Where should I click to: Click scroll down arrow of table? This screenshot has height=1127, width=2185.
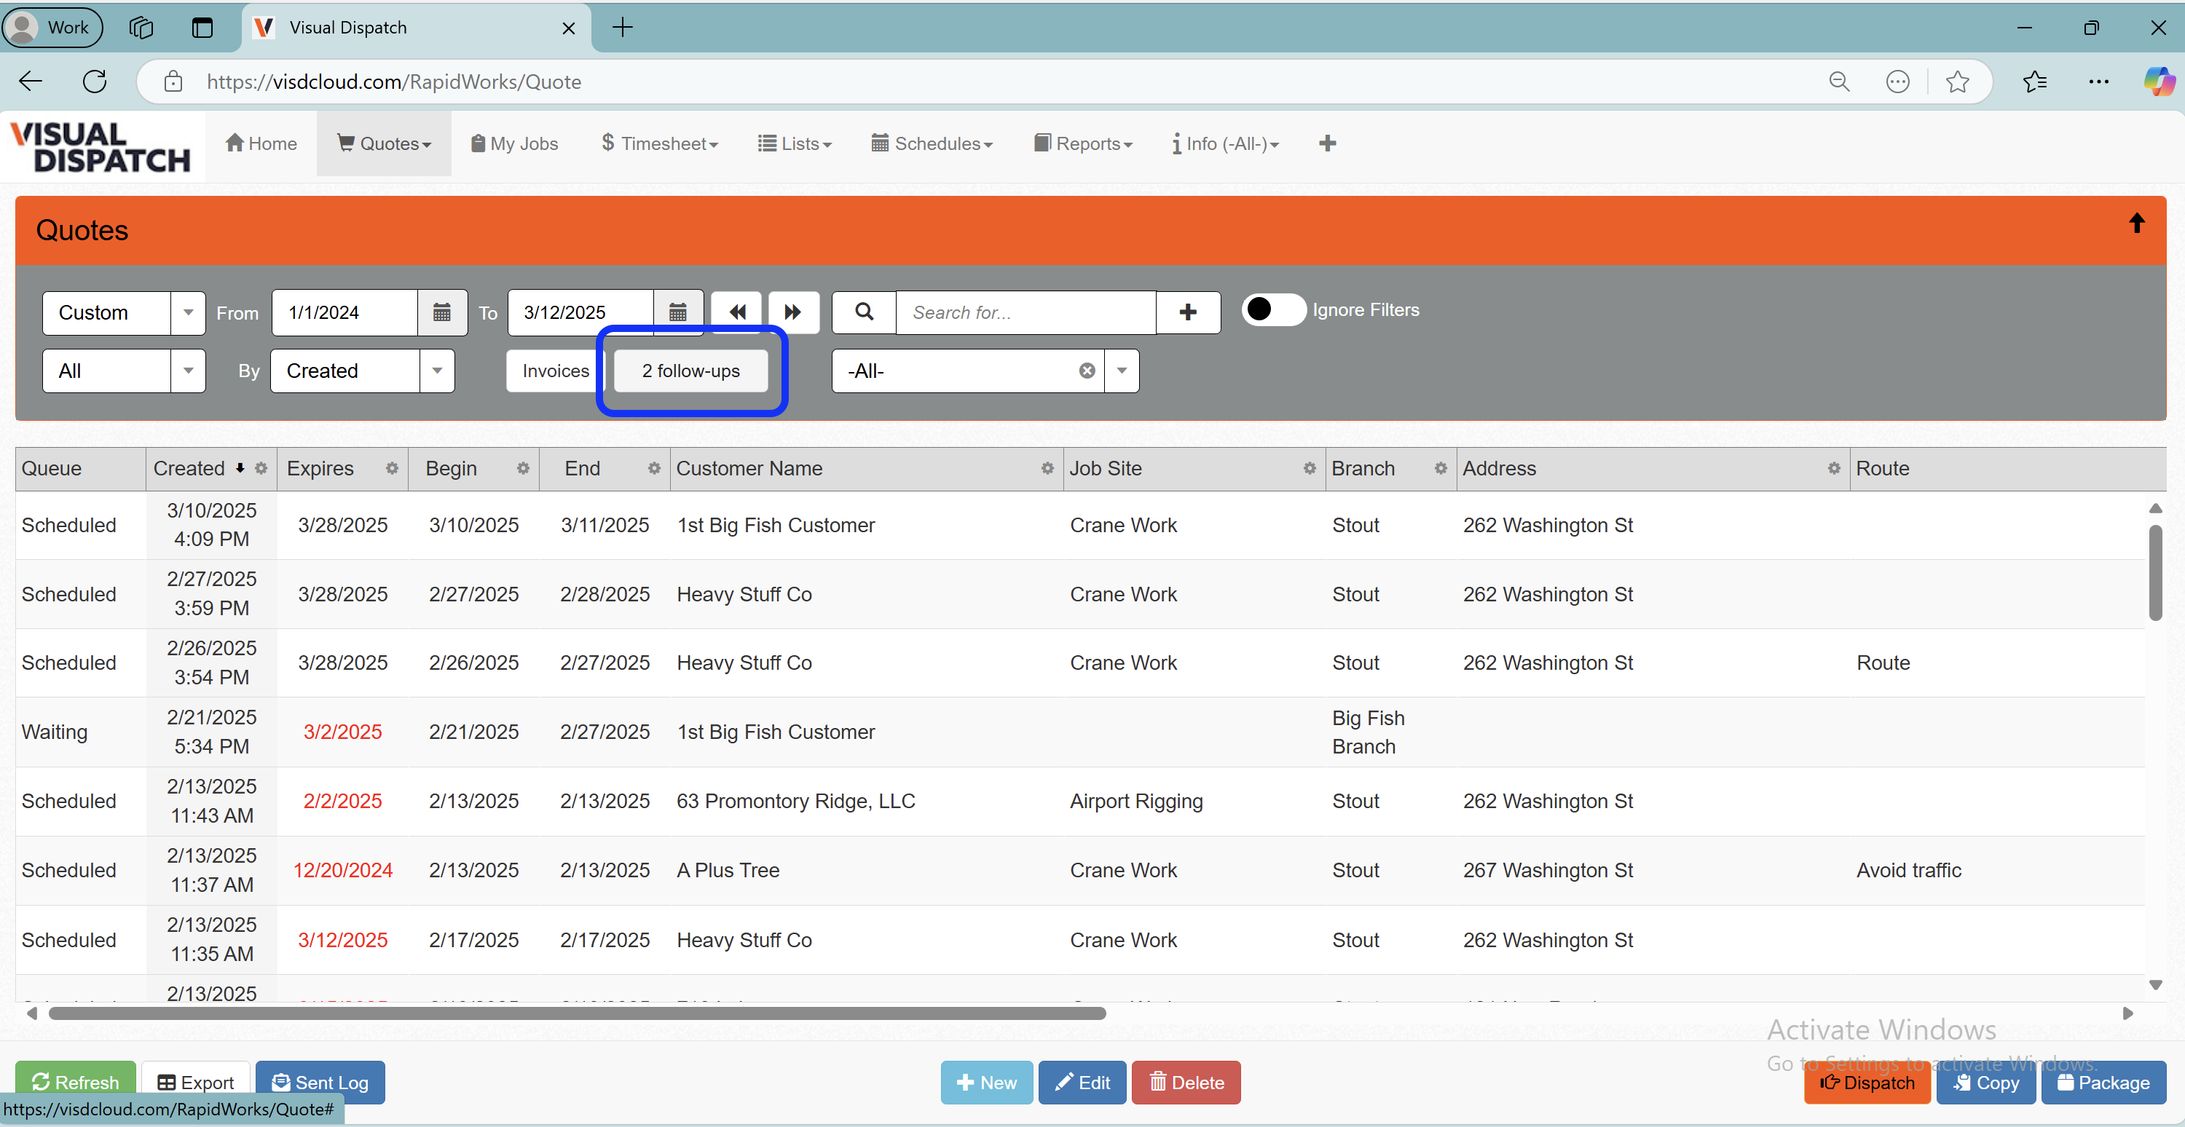point(2155,984)
